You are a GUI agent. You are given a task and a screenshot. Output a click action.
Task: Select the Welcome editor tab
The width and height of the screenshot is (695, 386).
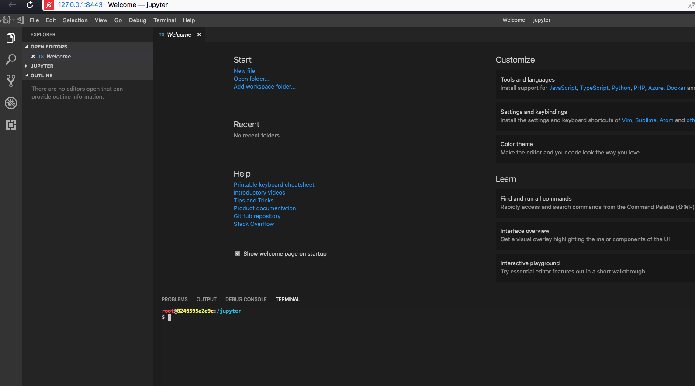pos(179,34)
